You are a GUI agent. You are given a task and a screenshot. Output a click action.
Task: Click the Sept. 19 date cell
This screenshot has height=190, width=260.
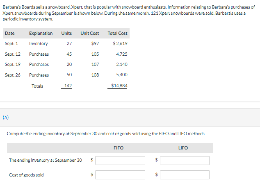point(12,64)
